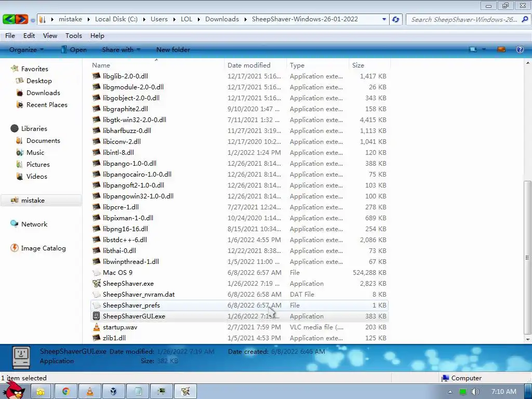Open the Help menu
Viewport: 532px width, 399px height.
pos(97,36)
